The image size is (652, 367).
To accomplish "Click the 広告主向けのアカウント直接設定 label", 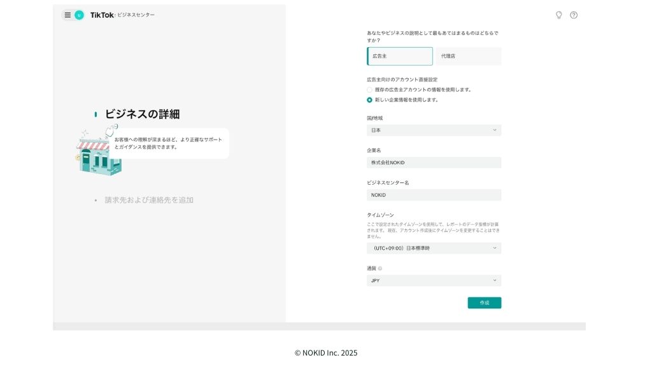I will (402, 80).
